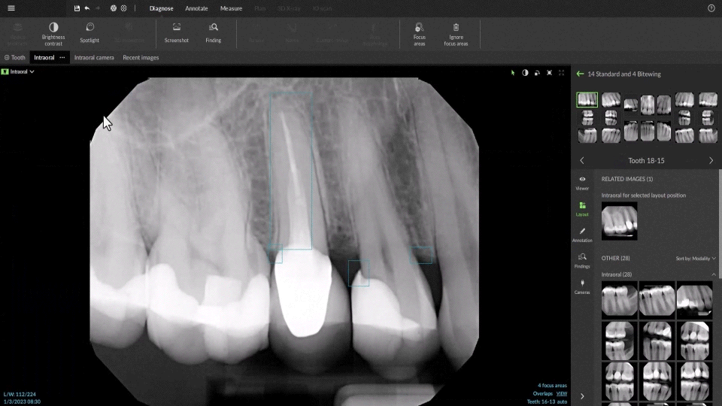The height and width of the screenshot is (406, 722).
Task: Open the help question mark icon
Action: click(x=711, y=8)
